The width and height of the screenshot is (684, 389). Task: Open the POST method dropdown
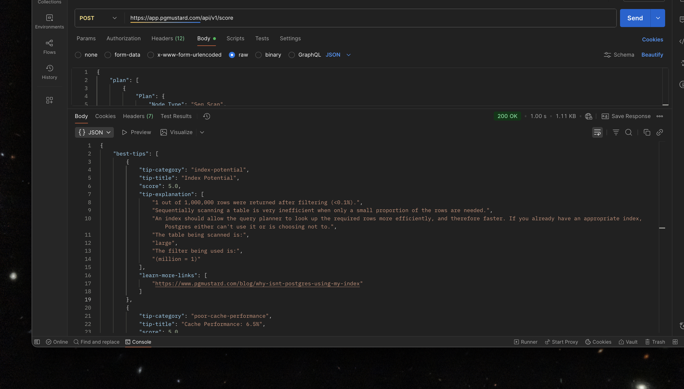(x=98, y=18)
